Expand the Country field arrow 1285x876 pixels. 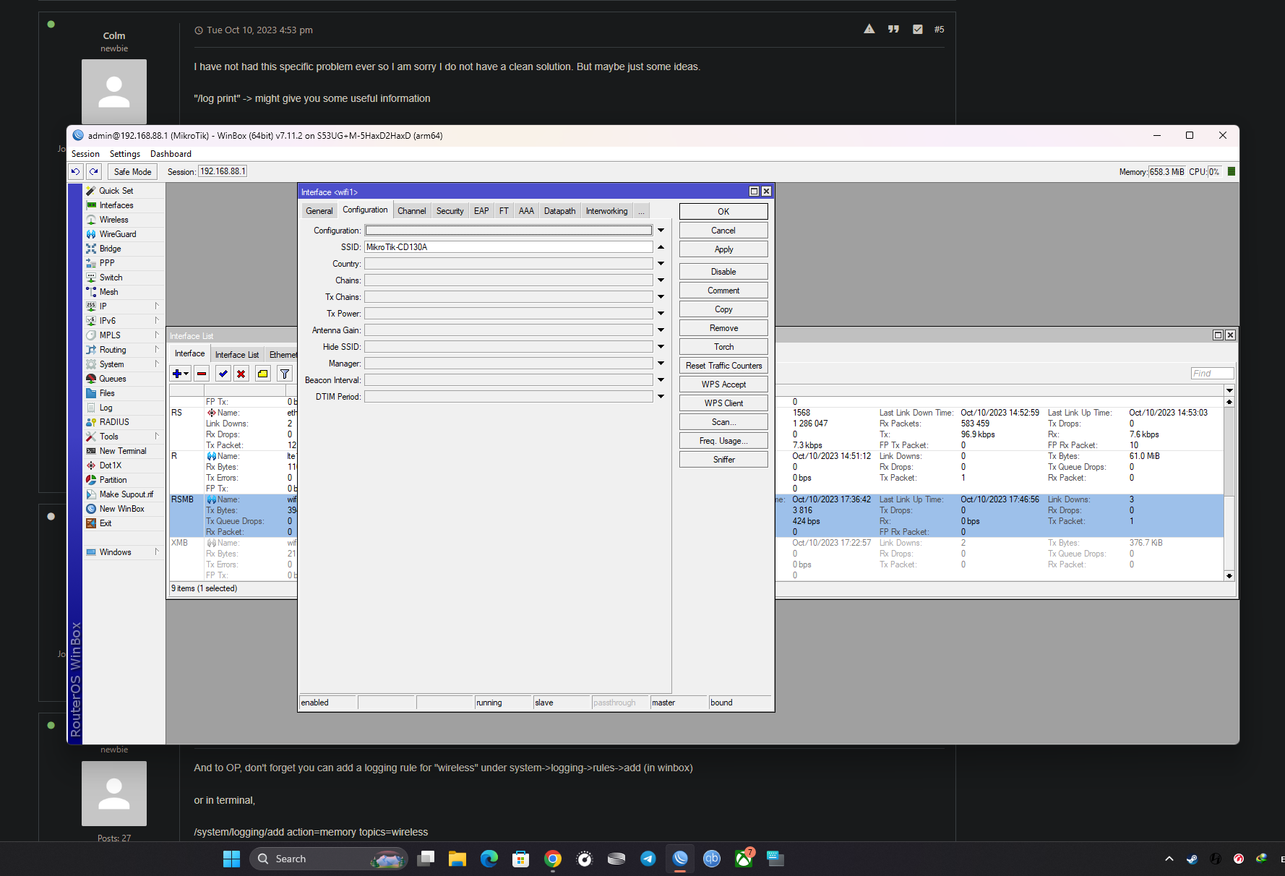coord(661,264)
